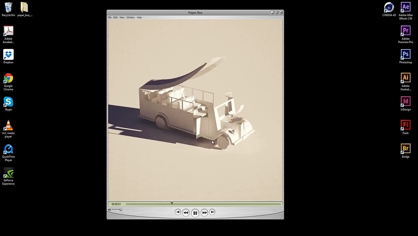This screenshot has height=236, width=418.
Task: Minimize the Paper Bus window
Action: [x=272, y=12]
